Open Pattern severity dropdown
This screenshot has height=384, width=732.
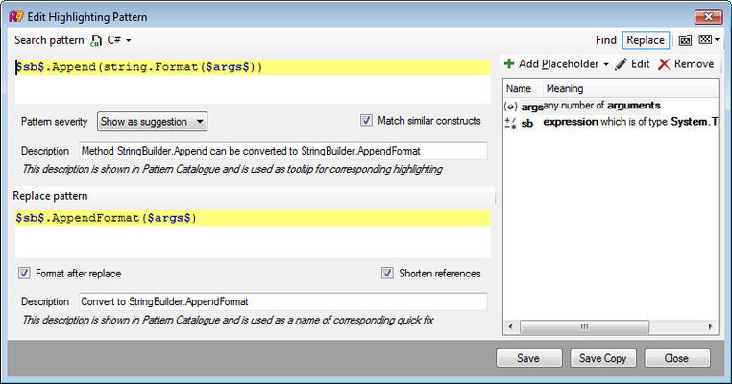(153, 122)
